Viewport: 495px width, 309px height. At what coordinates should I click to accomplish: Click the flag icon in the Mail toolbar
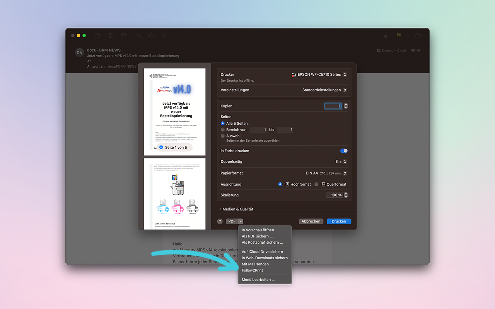point(399,35)
